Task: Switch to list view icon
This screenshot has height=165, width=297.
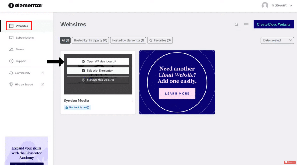Action: click(x=246, y=25)
